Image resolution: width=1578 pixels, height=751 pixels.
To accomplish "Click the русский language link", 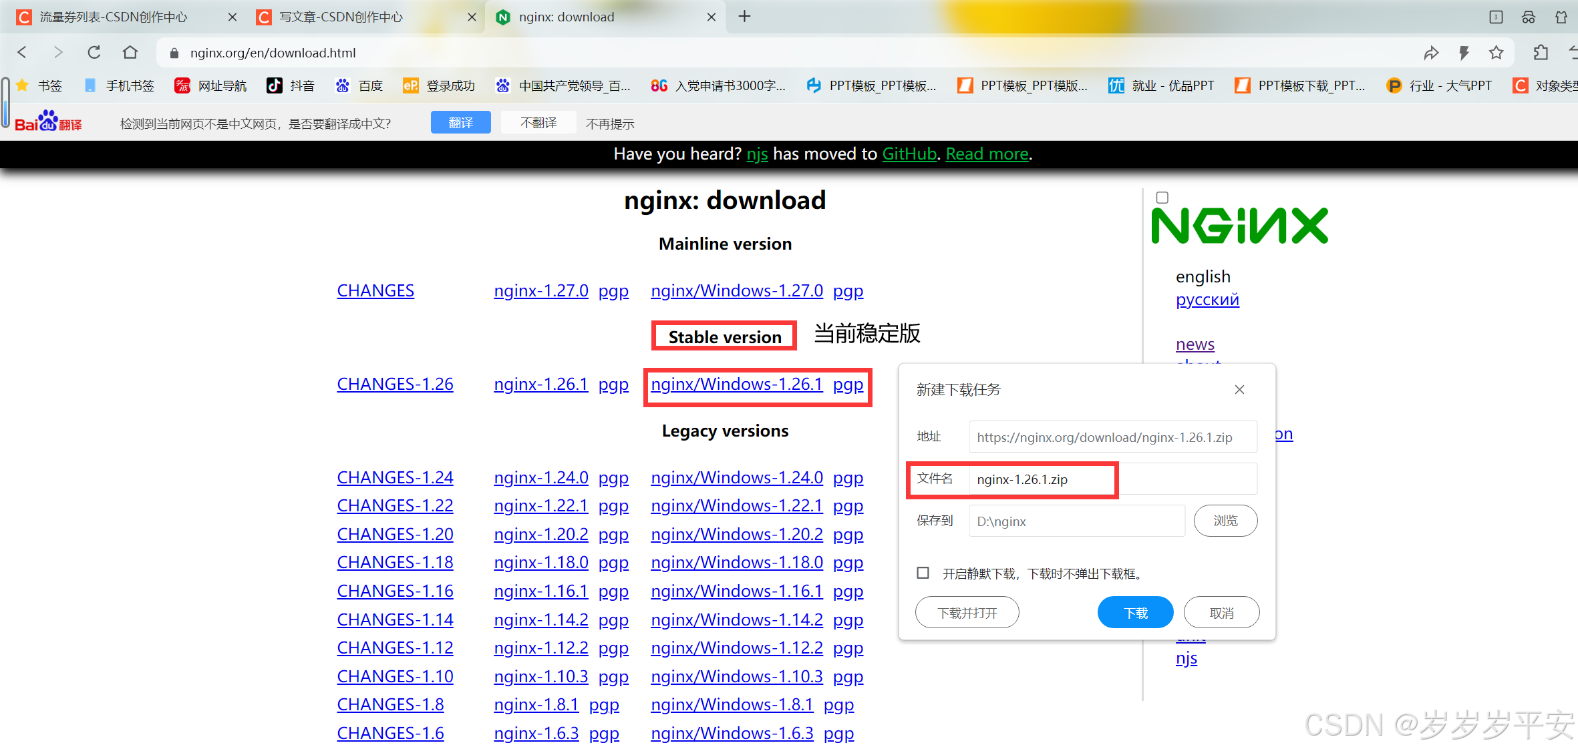I will click(x=1207, y=299).
